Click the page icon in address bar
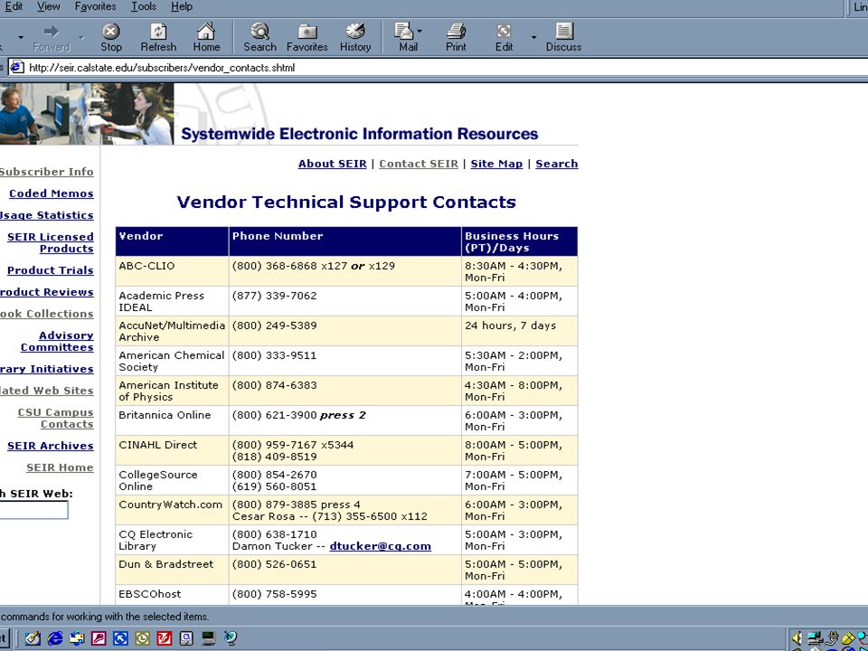The width and height of the screenshot is (868, 651). (17, 68)
